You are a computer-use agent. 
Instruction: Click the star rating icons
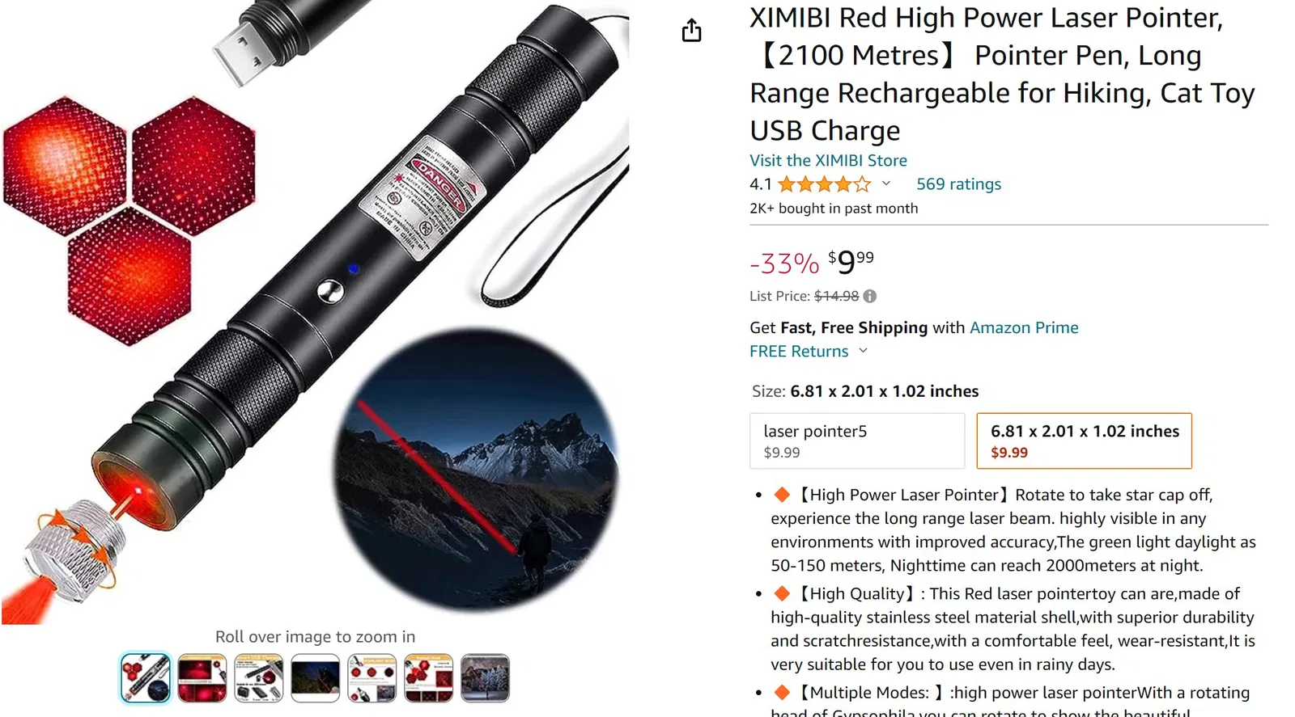(825, 184)
